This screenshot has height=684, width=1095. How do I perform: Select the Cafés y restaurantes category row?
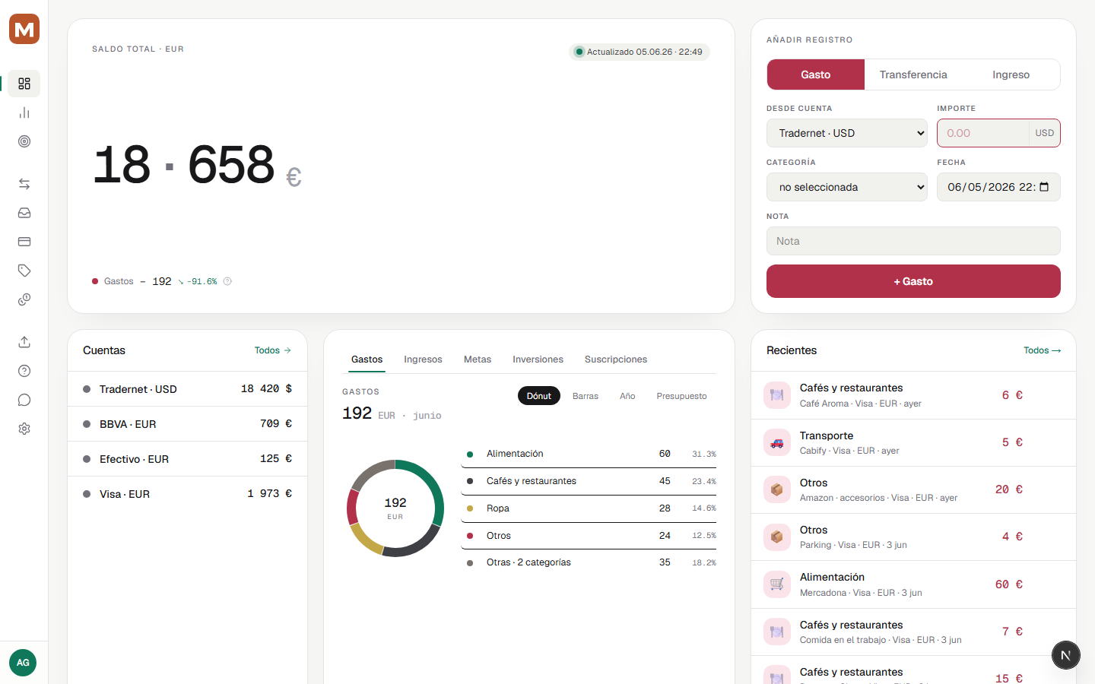click(589, 481)
